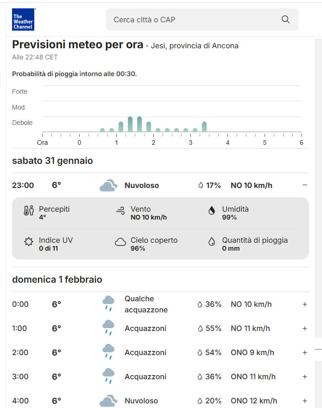Expand the 4:00 hourly forecast row
Screen dimensions: 322x408
[304, 401]
